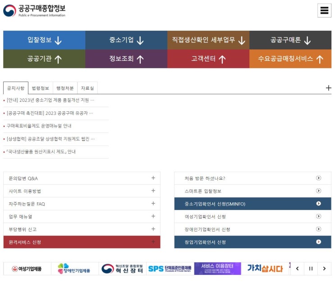The image size is (335, 283).
Task: Show next banner with right arrow
Action: 324,269
